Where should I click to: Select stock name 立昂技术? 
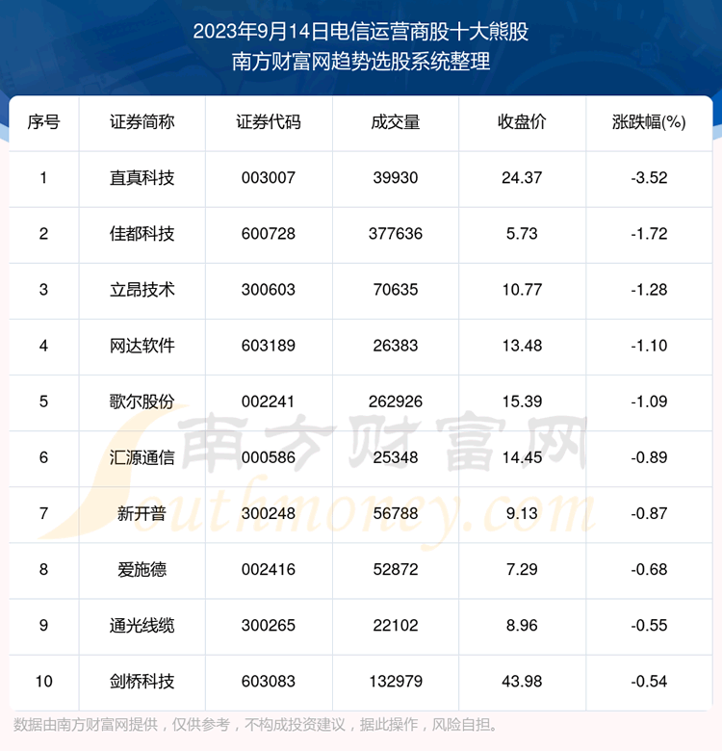[142, 290]
